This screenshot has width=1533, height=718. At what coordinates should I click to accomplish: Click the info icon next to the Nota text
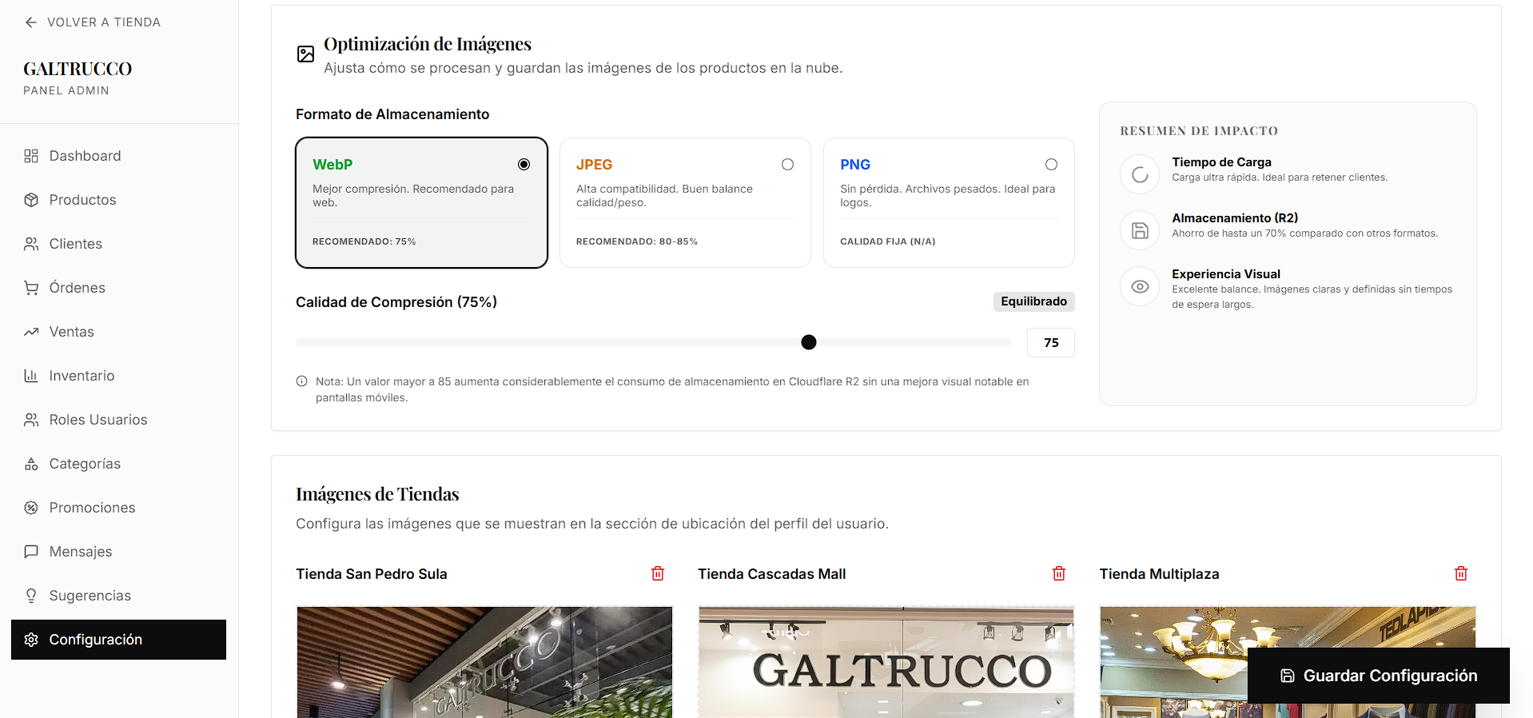tap(301, 381)
